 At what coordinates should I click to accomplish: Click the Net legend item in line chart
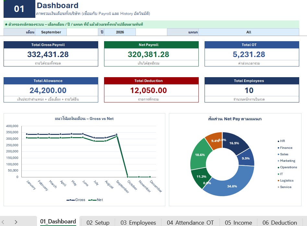coord(96,200)
